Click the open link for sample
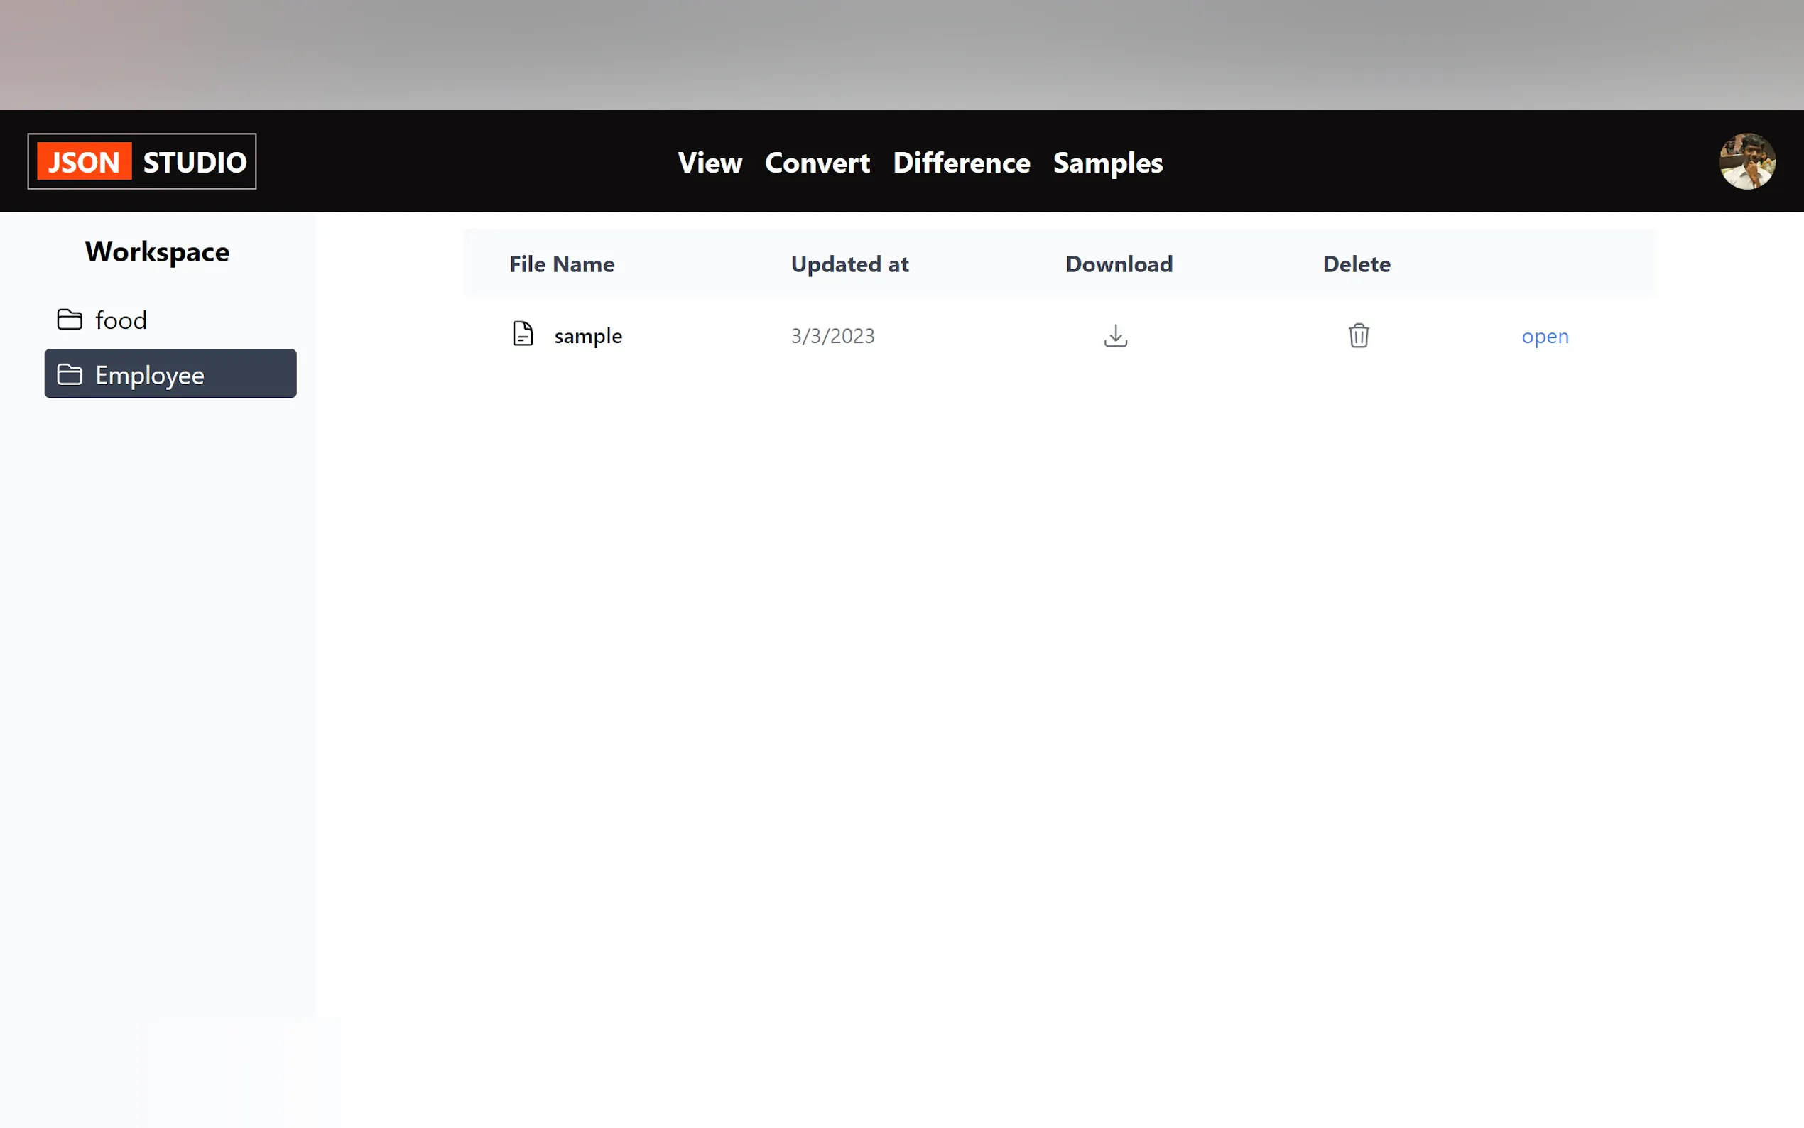1804x1128 pixels. pos(1545,337)
